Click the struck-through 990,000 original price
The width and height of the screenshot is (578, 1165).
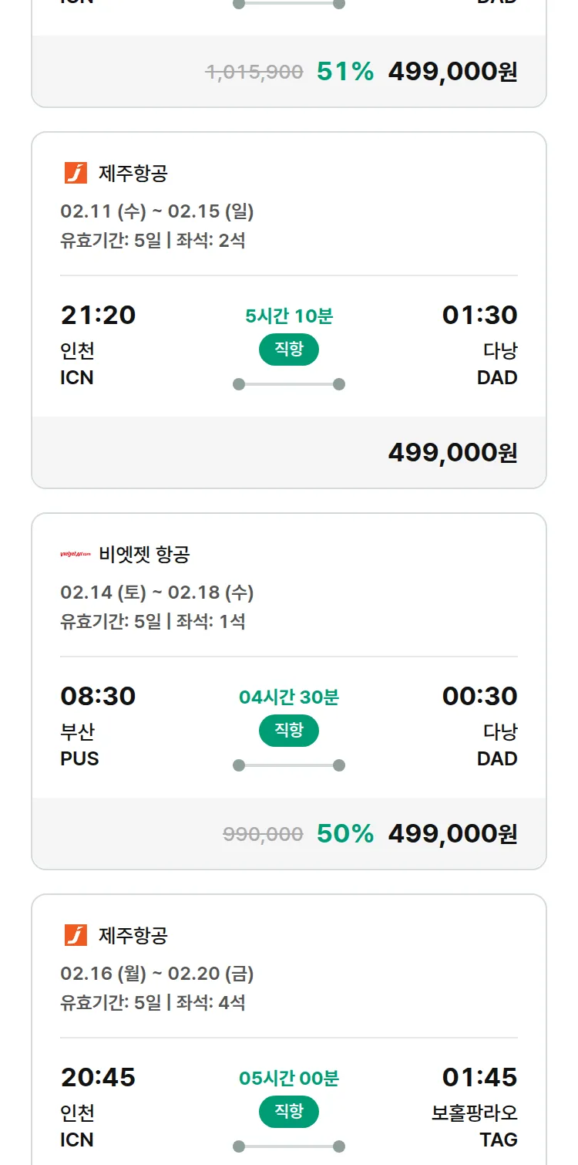coord(263,834)
